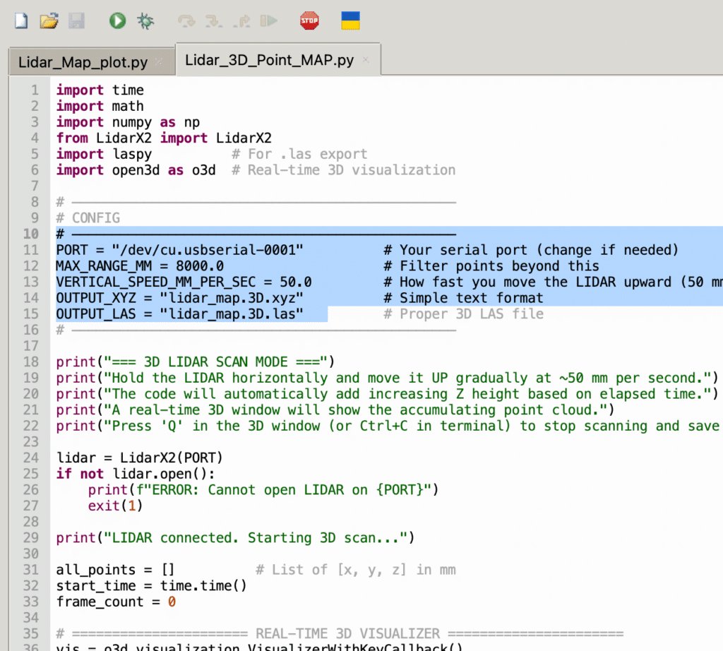Click the "if not lidar.open():" line
The width and height of the screenshot is (723, 651).
click(136, 474)
